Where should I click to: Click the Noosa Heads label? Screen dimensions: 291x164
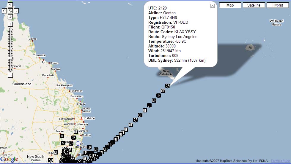87,110
